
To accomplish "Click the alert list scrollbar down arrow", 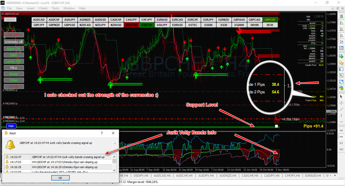I will (114, 170).
